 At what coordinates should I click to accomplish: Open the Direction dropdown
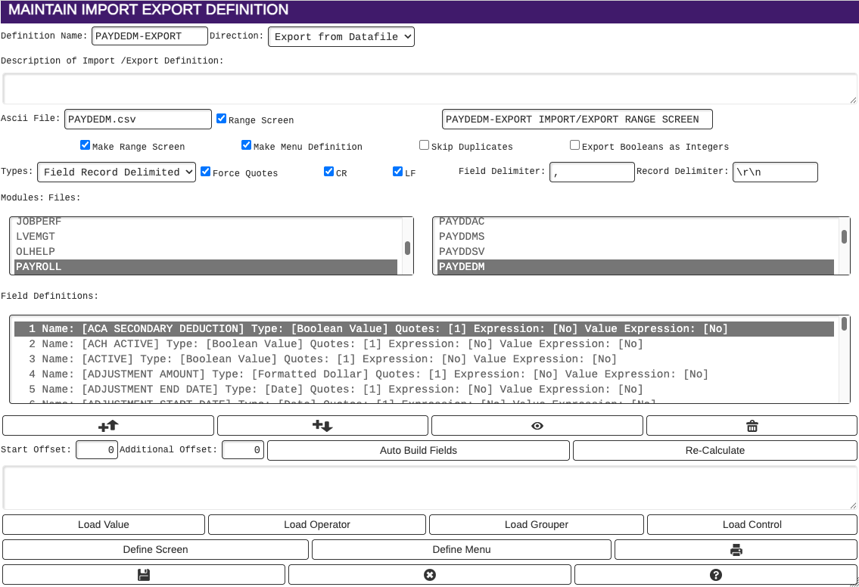click(x=341, y=36)
